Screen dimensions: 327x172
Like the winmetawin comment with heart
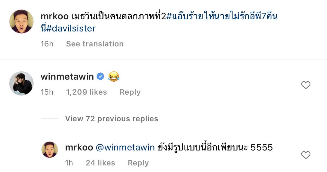(306, 85)
